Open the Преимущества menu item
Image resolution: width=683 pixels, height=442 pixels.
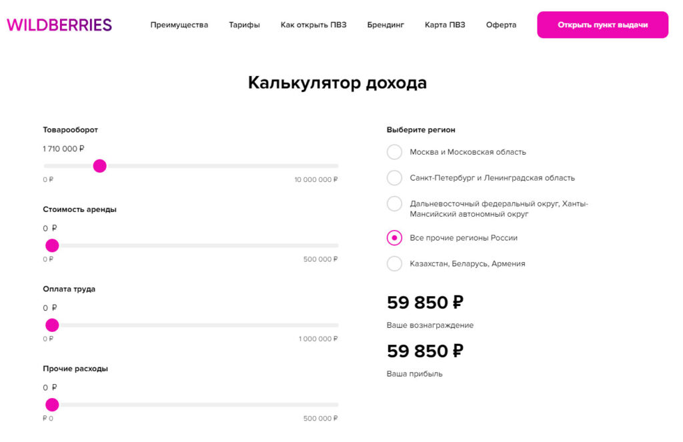click(179, 25)
